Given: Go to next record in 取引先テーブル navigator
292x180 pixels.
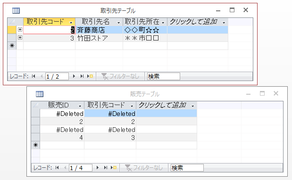Looking at the screenshot, I should 74,76.
